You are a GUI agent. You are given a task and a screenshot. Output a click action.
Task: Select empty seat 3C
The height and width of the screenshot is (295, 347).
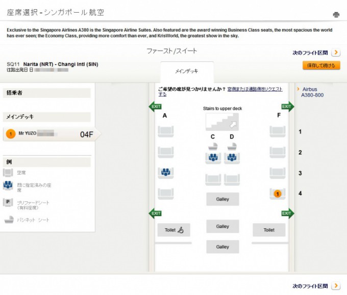click(x=213, y=179)
